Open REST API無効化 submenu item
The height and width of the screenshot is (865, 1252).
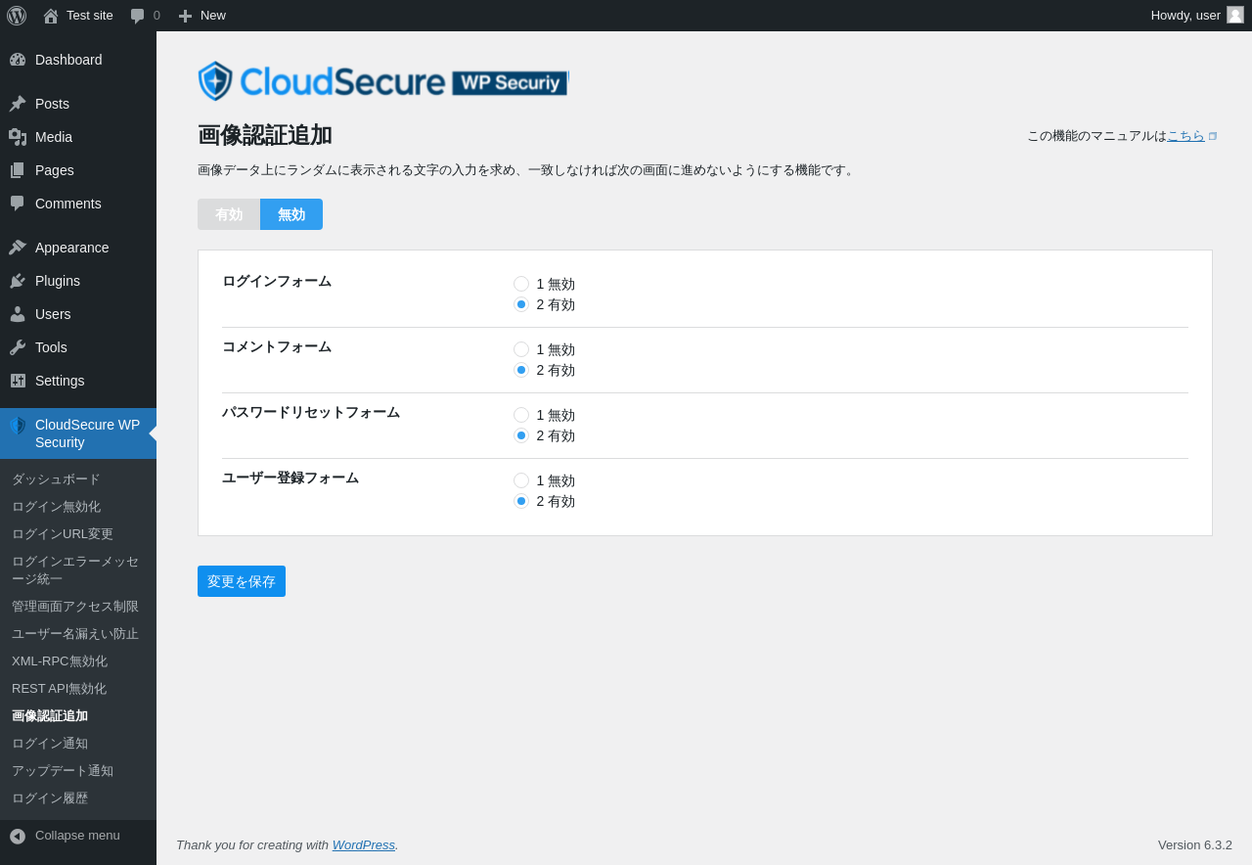(x=78, y=689)
